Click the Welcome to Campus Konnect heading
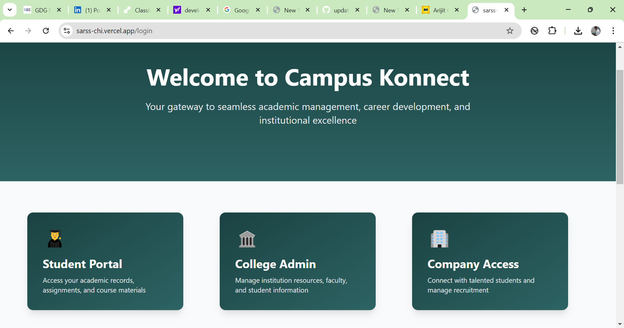This screenshot has height=328, width=624. tap(308, 78)
